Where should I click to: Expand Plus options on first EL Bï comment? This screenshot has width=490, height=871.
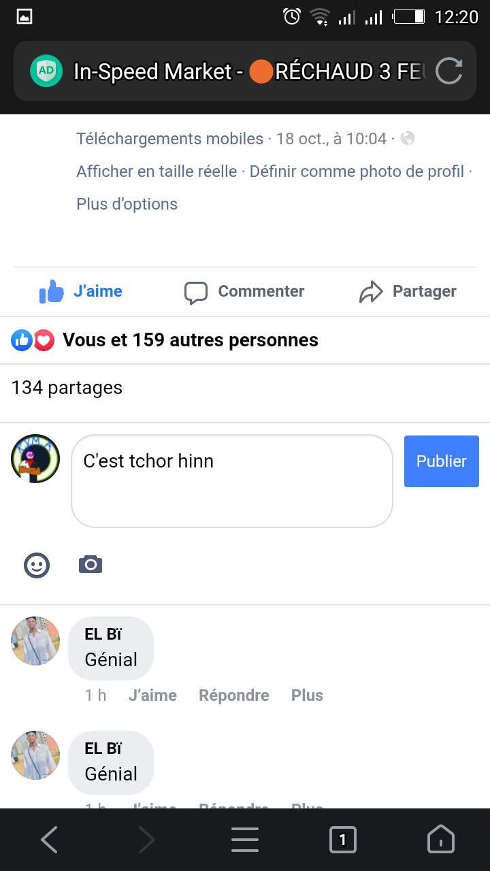click(x=307, y=695)
